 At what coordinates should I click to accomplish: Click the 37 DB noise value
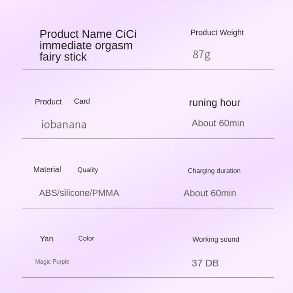point(205,263)
